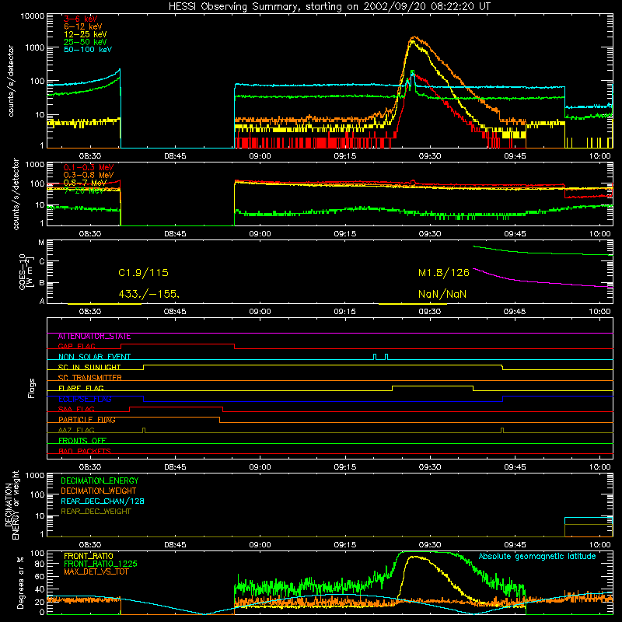Click the SC_TRANSMITTER flag label
The width and height of the screenshot is (622, 622).
[x=89, y=378]
